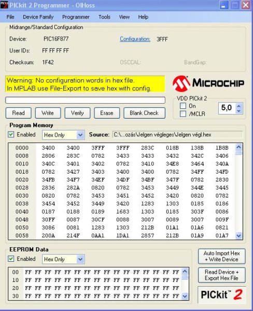This screenshot has width=253, height=311.
Task: Select memory cell 283C in row 0000
Action: (x=147, y=148)
